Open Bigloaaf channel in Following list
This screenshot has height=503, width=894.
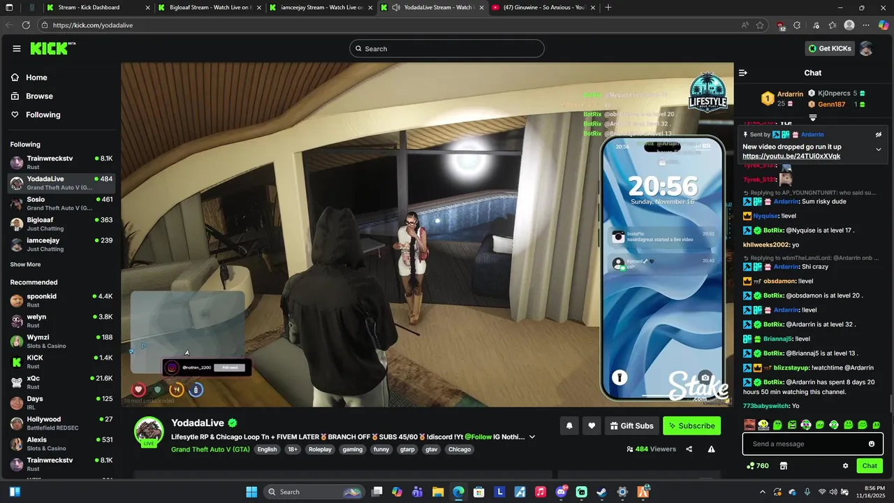(x=61, y=224)
